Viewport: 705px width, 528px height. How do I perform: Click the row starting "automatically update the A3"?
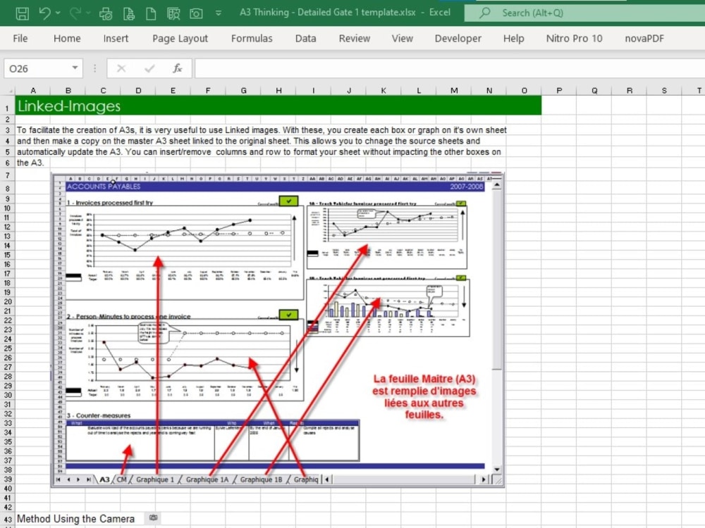[x=259, y=152]
